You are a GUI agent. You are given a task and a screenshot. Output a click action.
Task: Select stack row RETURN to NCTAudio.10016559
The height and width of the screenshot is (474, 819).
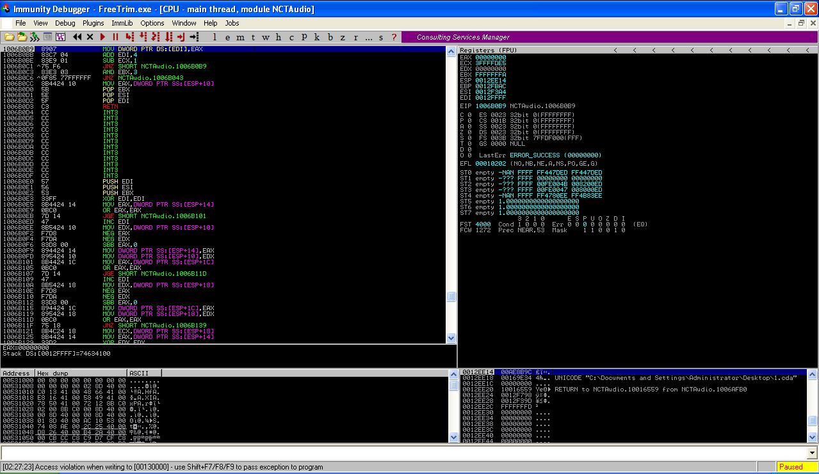pyautogui.click(x=634, y=389)
